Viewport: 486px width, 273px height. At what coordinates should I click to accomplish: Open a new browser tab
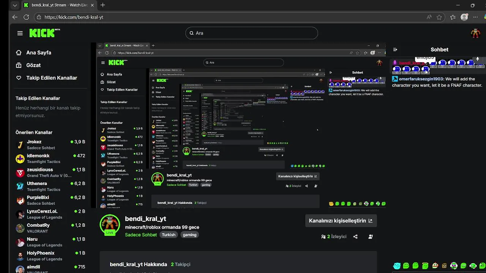click(x=103, y=5)
